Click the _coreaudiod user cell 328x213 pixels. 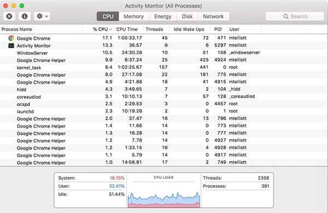tap(242, 96)
